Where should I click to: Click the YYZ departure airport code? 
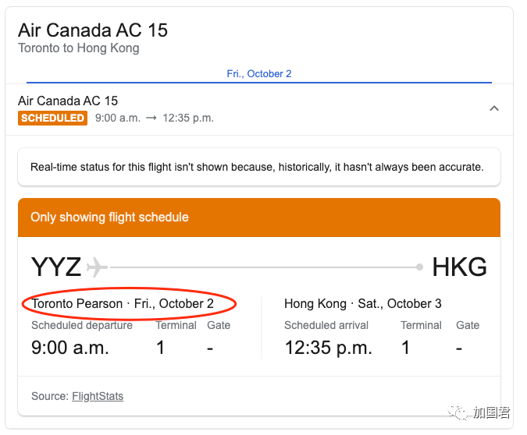point(56,267)
